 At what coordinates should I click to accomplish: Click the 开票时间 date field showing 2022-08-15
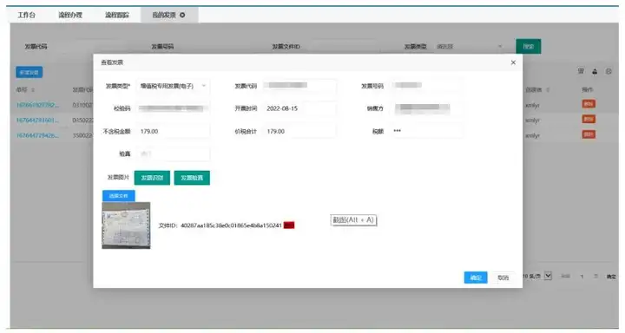(299, 108)
